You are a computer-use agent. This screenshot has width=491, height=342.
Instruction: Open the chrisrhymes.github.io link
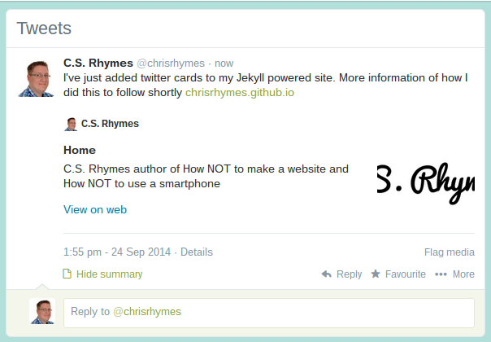[x=240, y=93]
